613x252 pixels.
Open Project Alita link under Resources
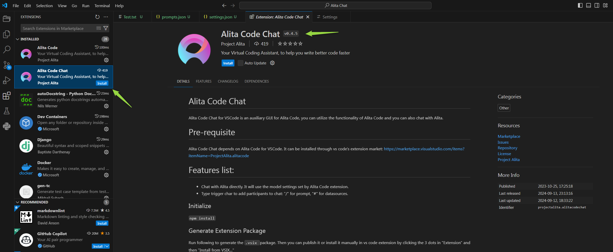point(508,160)
